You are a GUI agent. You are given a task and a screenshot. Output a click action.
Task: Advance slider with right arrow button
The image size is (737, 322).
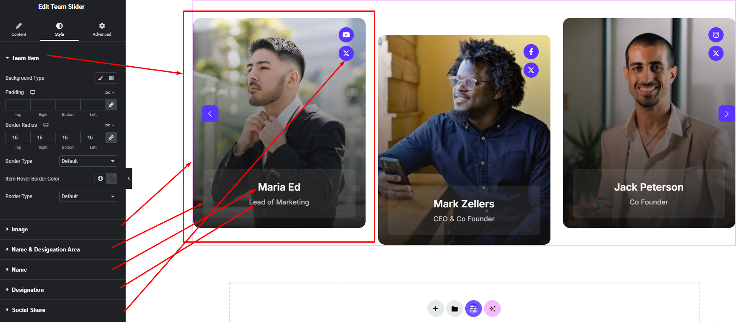pos(726,114)
